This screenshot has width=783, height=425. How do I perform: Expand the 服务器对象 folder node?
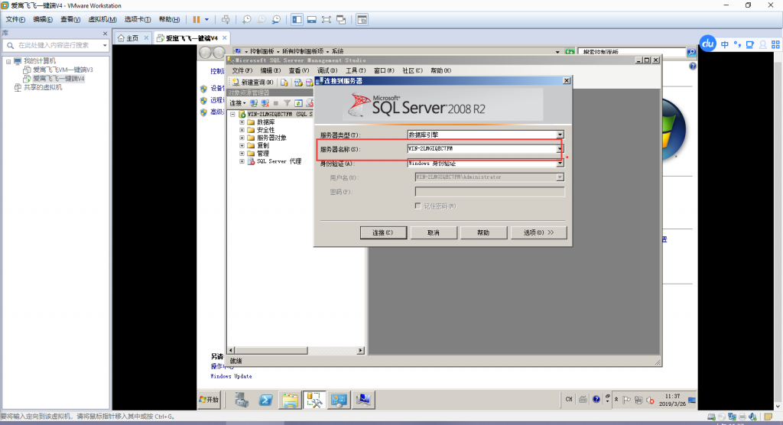click(242, 138)
